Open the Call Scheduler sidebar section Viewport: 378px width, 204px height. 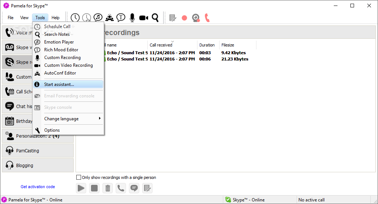click(x=17, y=92)
